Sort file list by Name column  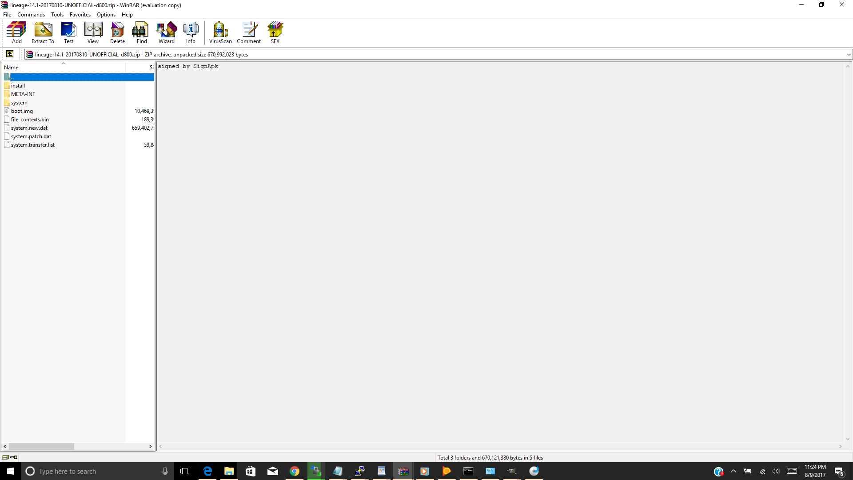point(64,67)
